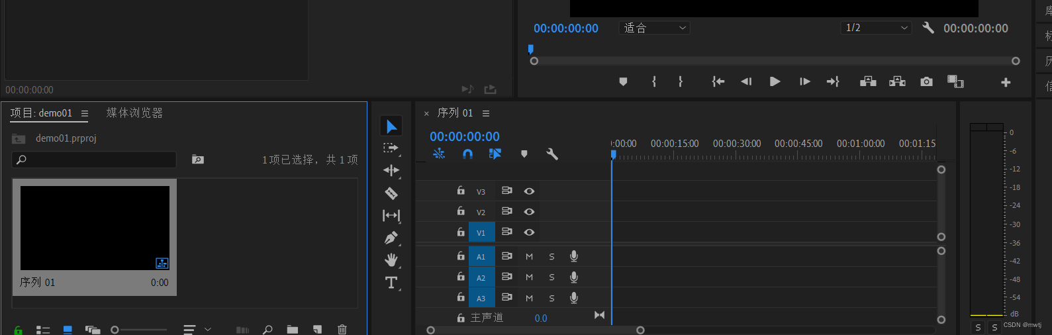The image size is (1052, 335).
Task: Select the Selection (arrow) tool
Action: pos(391,126)
